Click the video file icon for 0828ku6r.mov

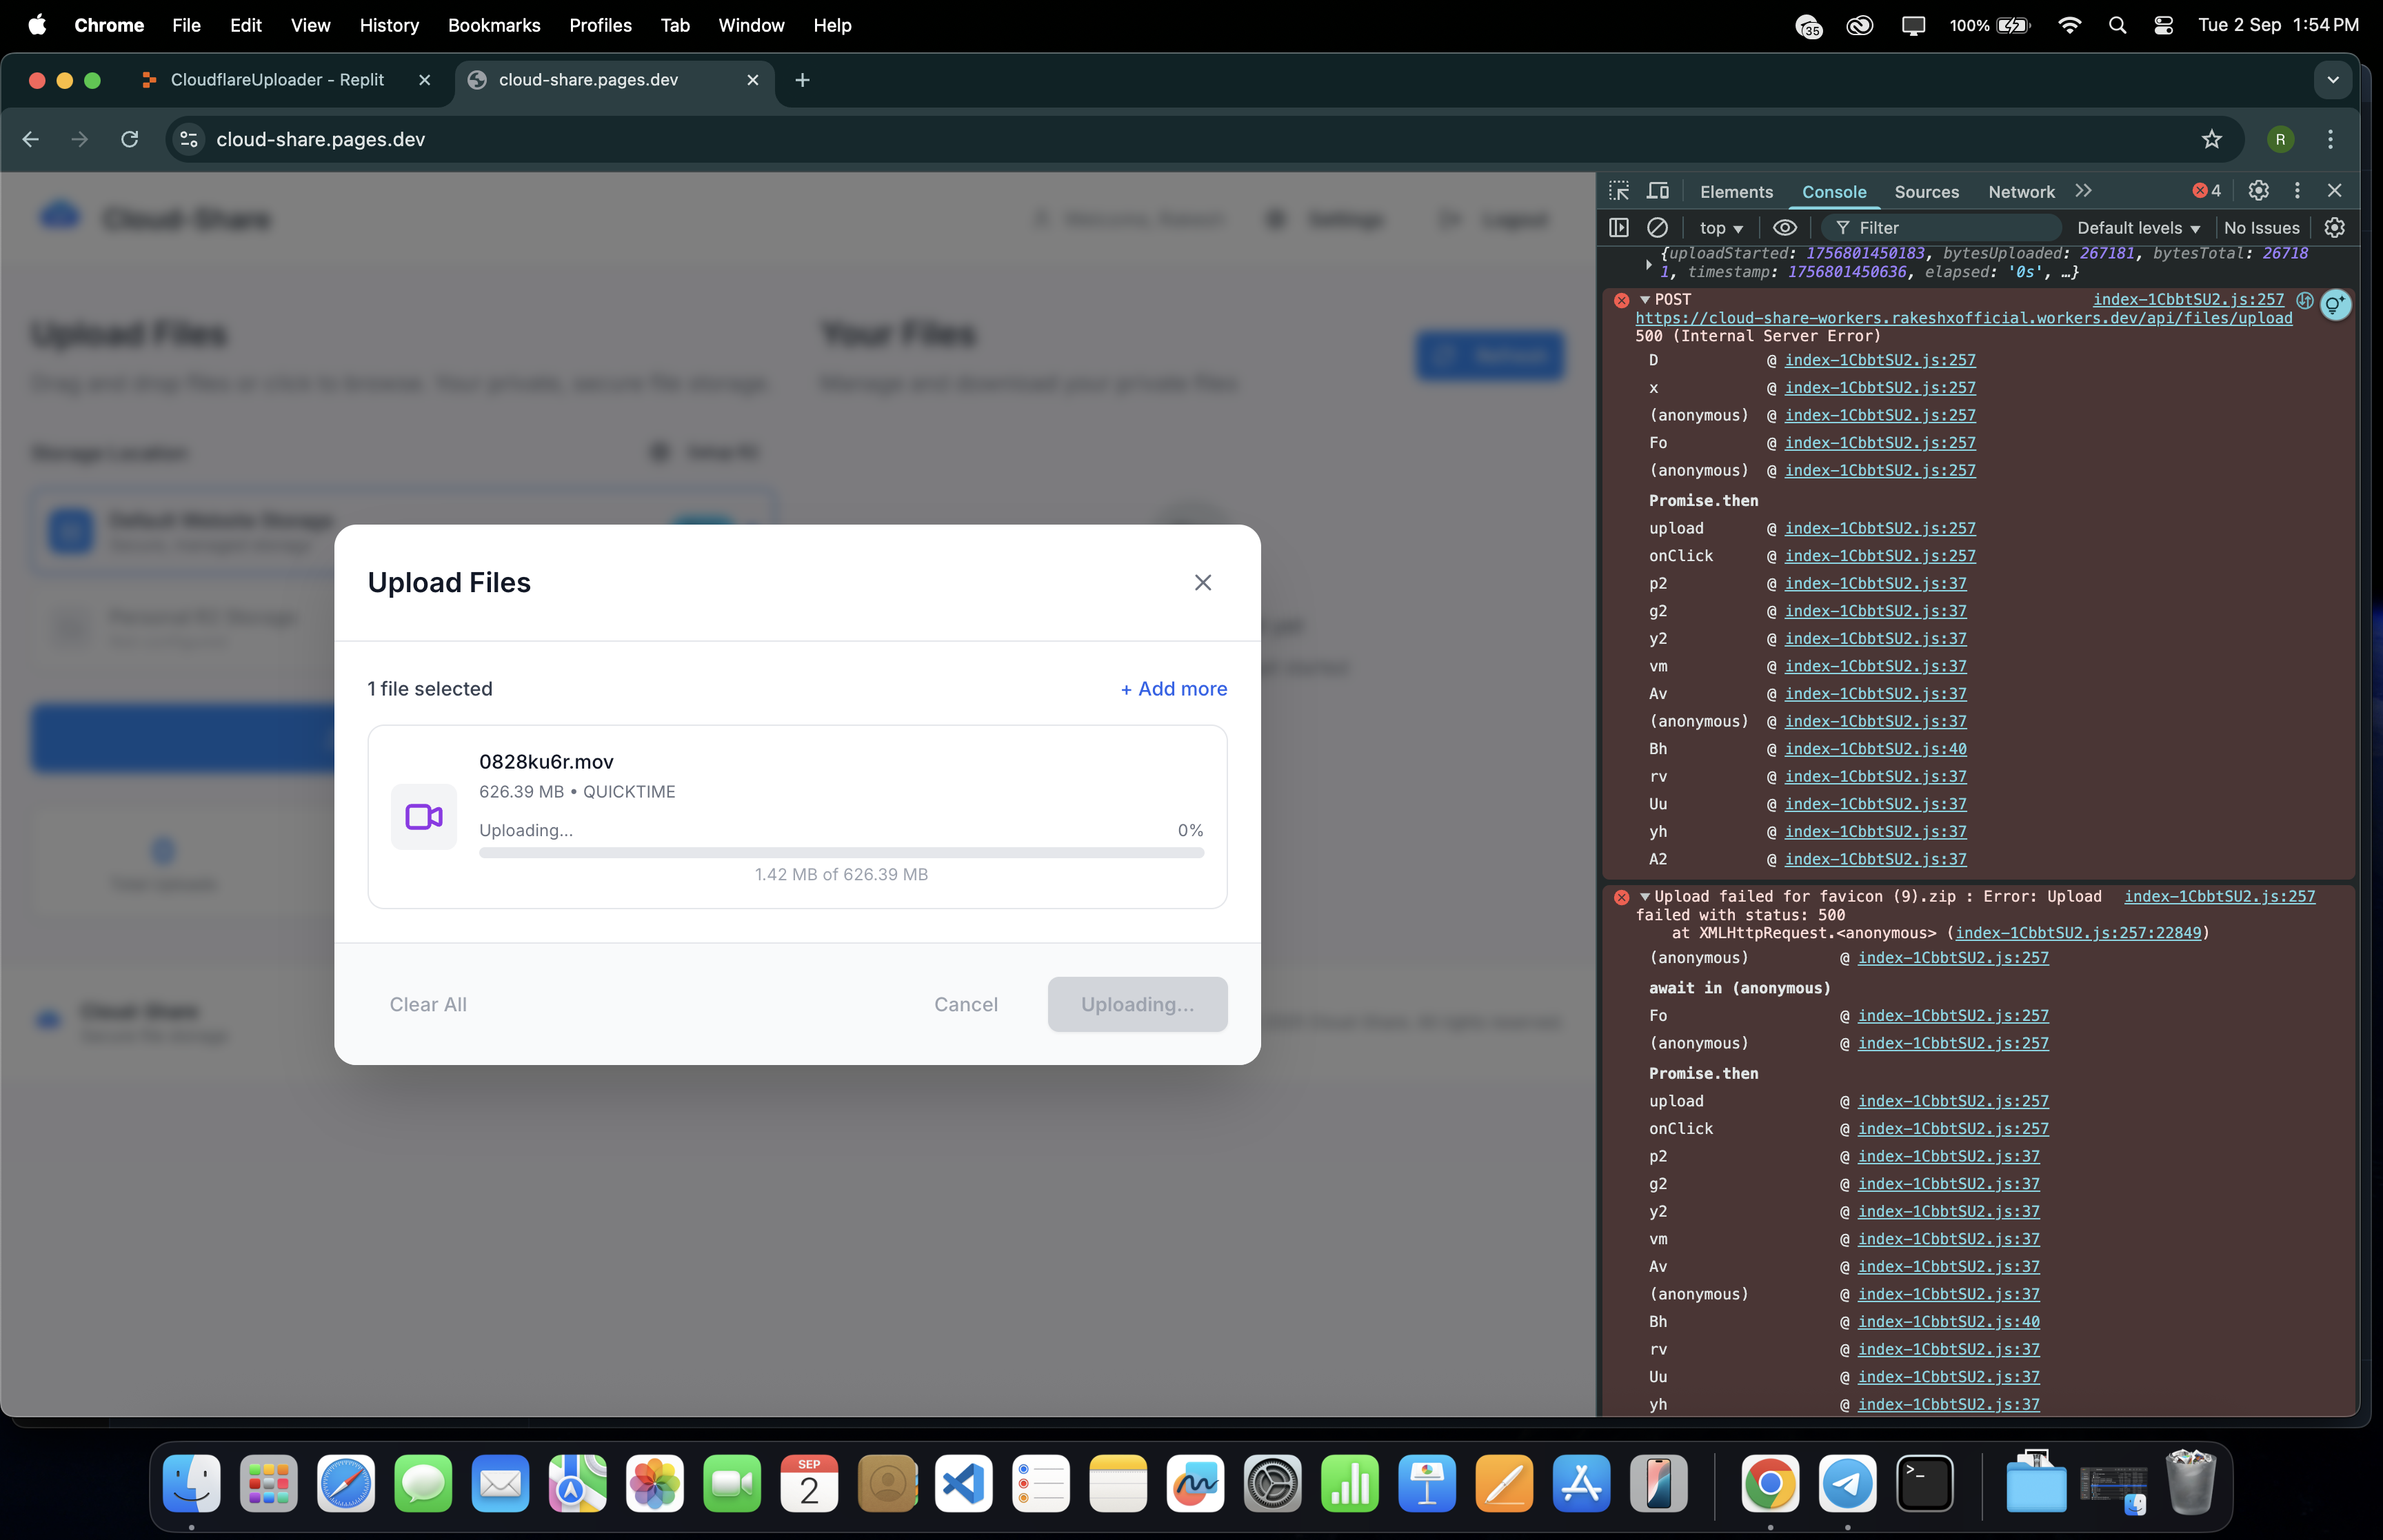tap(424, 817)
